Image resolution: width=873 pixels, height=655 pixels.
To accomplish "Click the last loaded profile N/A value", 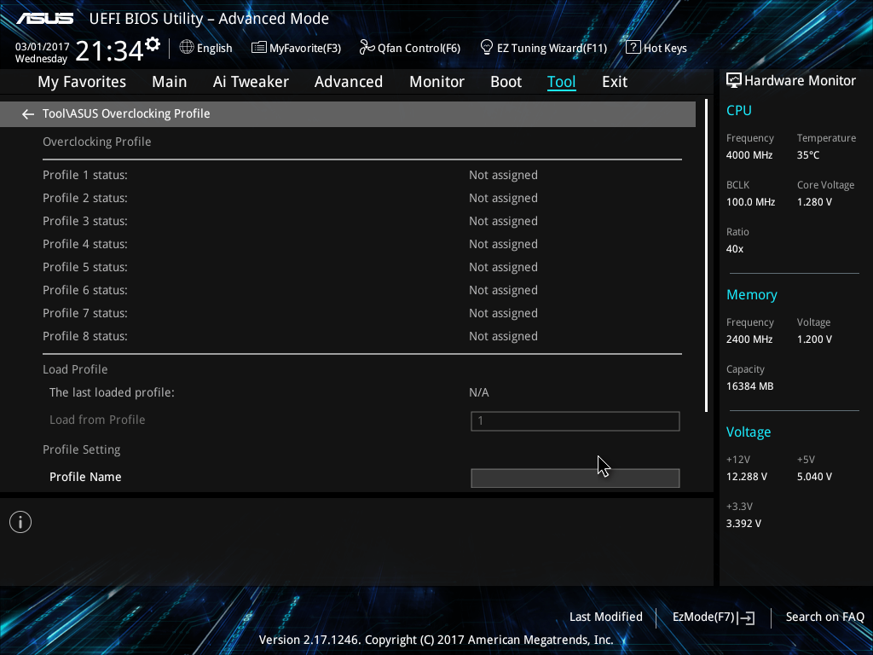I will [479, 392].
